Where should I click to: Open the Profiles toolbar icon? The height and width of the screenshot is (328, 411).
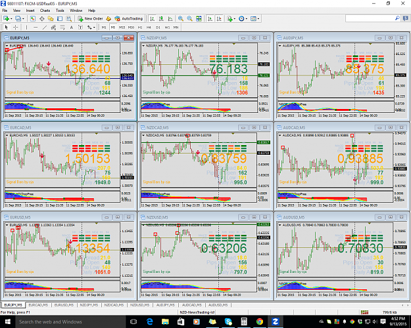[18, 18]
